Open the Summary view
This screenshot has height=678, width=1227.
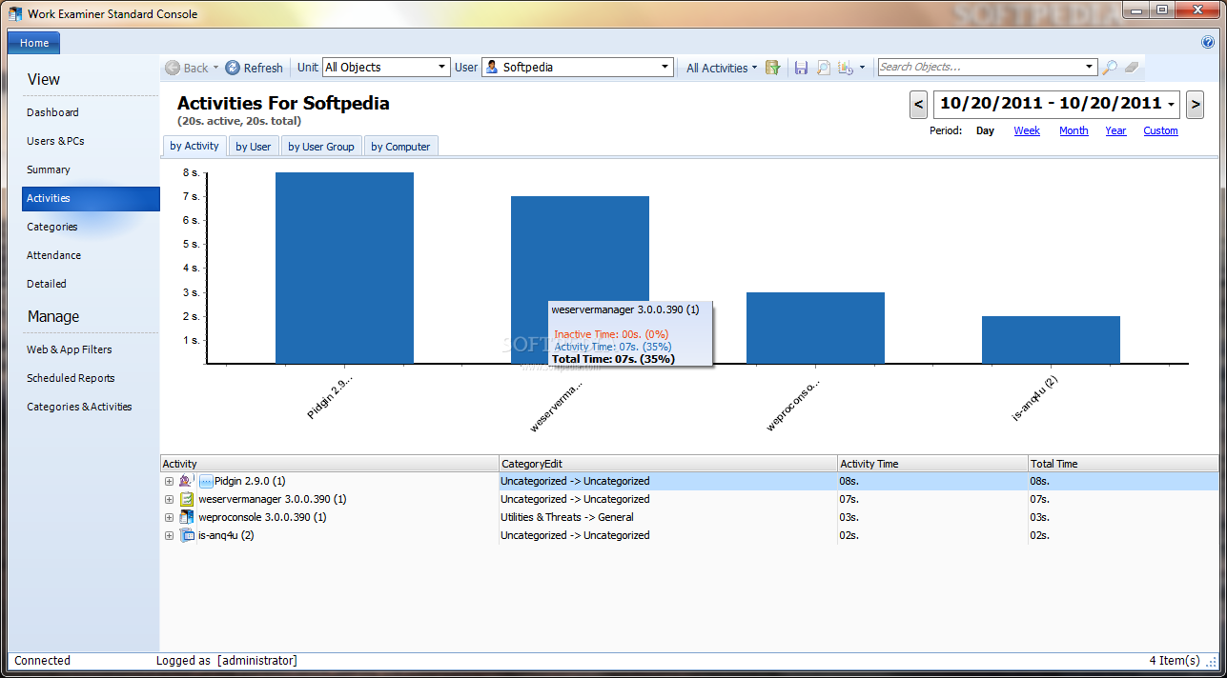tap(49, 169)
